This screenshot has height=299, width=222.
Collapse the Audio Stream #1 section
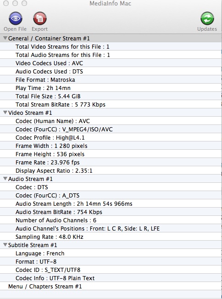[x=6, y=179]
